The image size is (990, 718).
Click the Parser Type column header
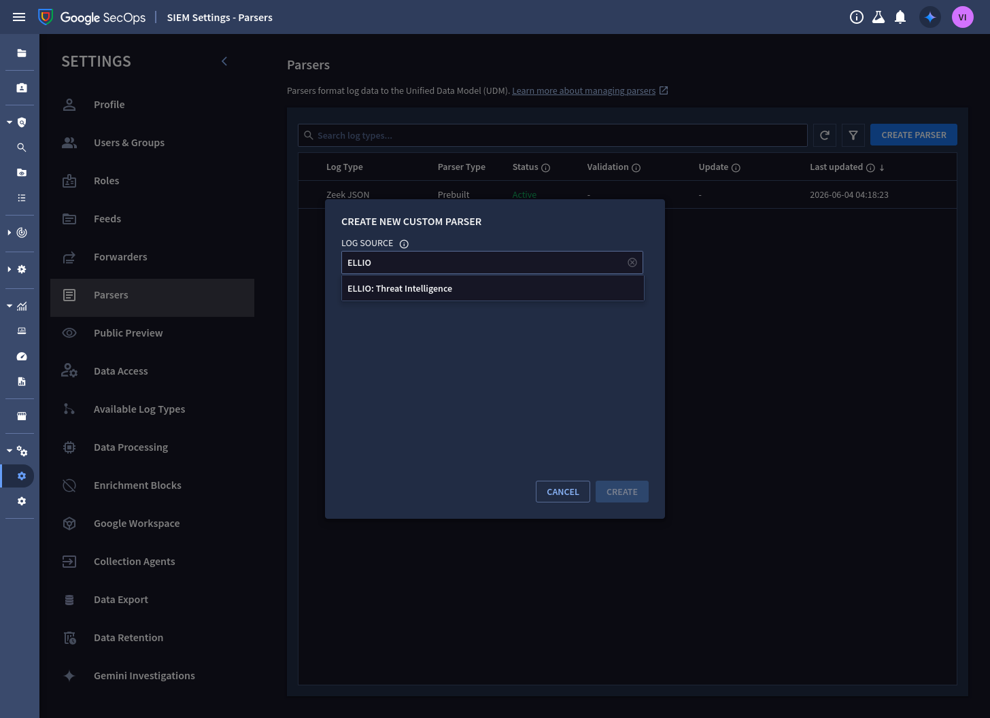point(462,167)
